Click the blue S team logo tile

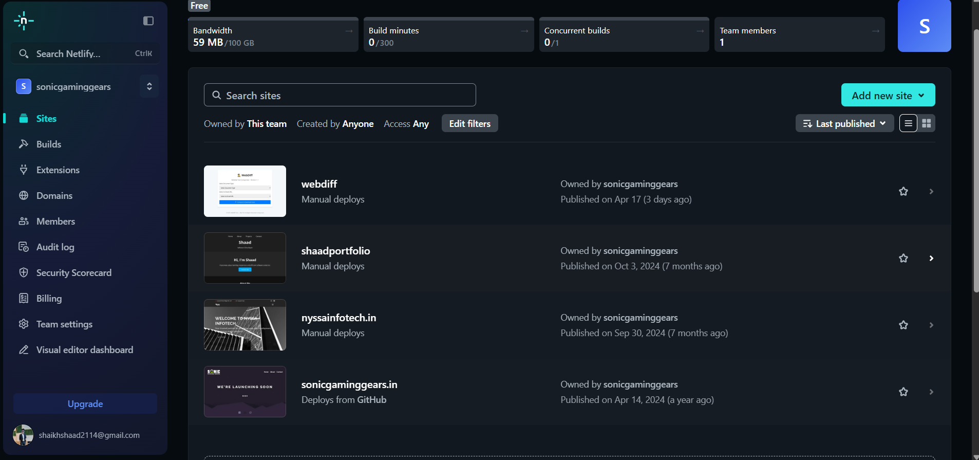[924, 26]
